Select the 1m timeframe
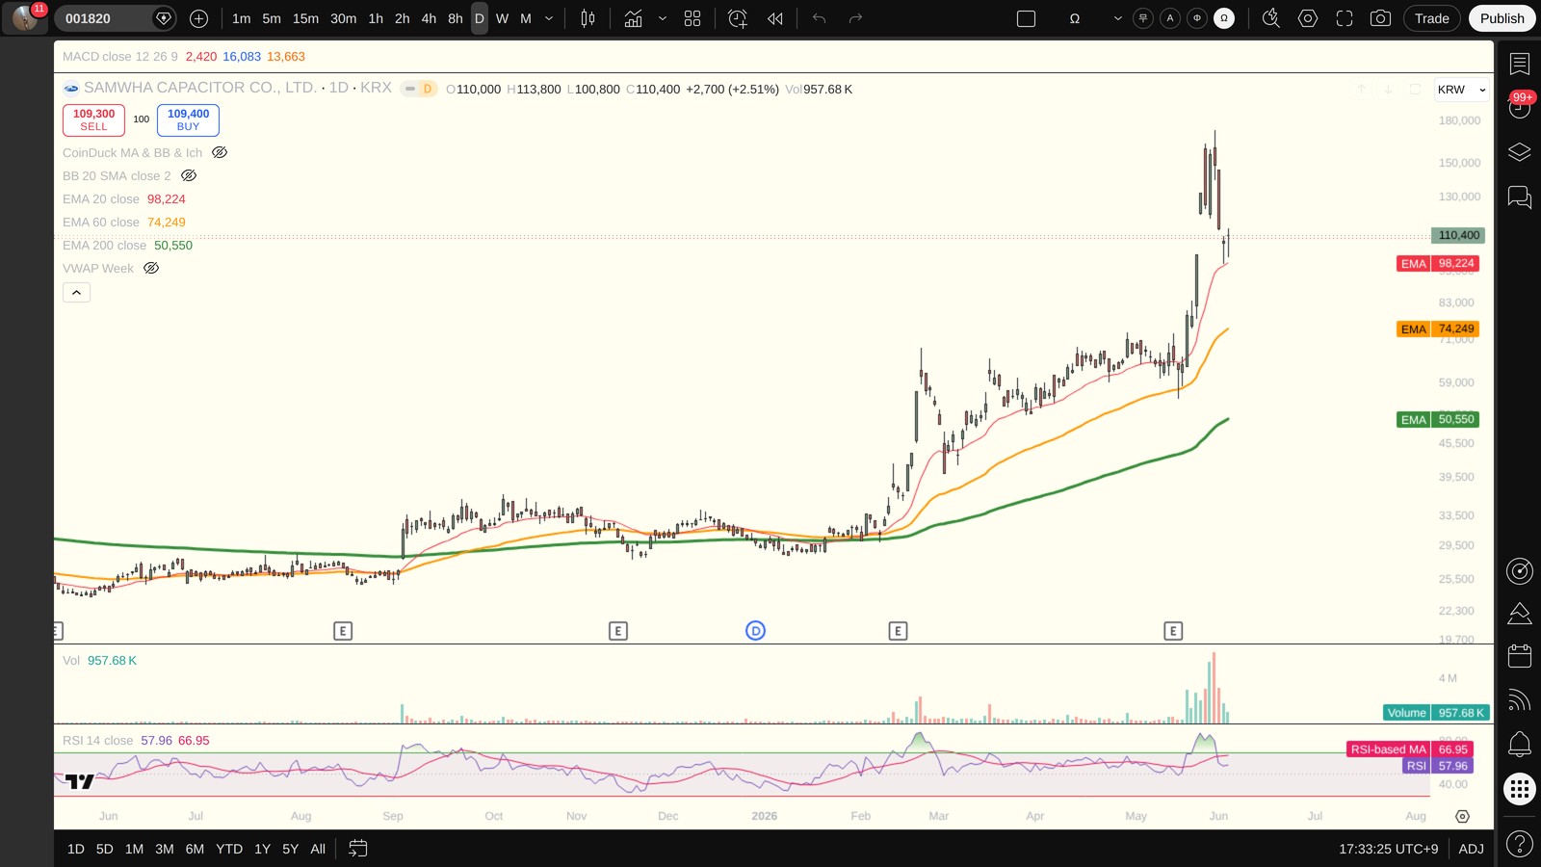Viewport: 1541px width, 867px height. 242,18
